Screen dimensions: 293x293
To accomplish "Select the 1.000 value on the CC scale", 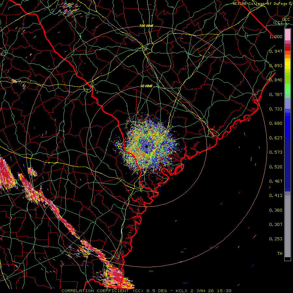I will click(x=276, y=36).
